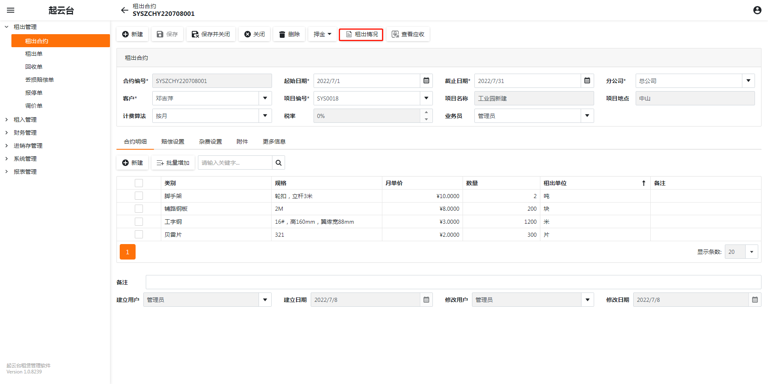Select 租出合约 in sidebar
The width and height of the screenshot is (768, 384).
61,41
